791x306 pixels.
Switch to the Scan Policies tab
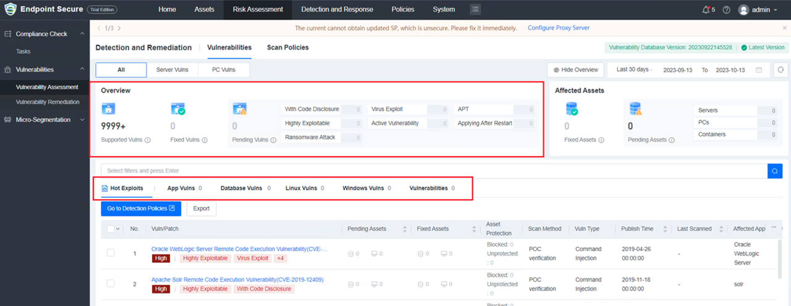coord(287,48)
